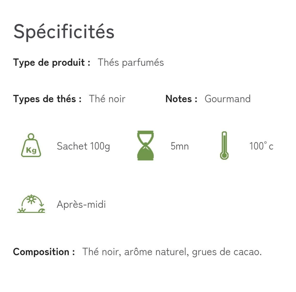Image resolution: width=296 pixels, height=292 pixels.
Task: Click 'arôme naturel' in the composition
Action: pos(156,252)
